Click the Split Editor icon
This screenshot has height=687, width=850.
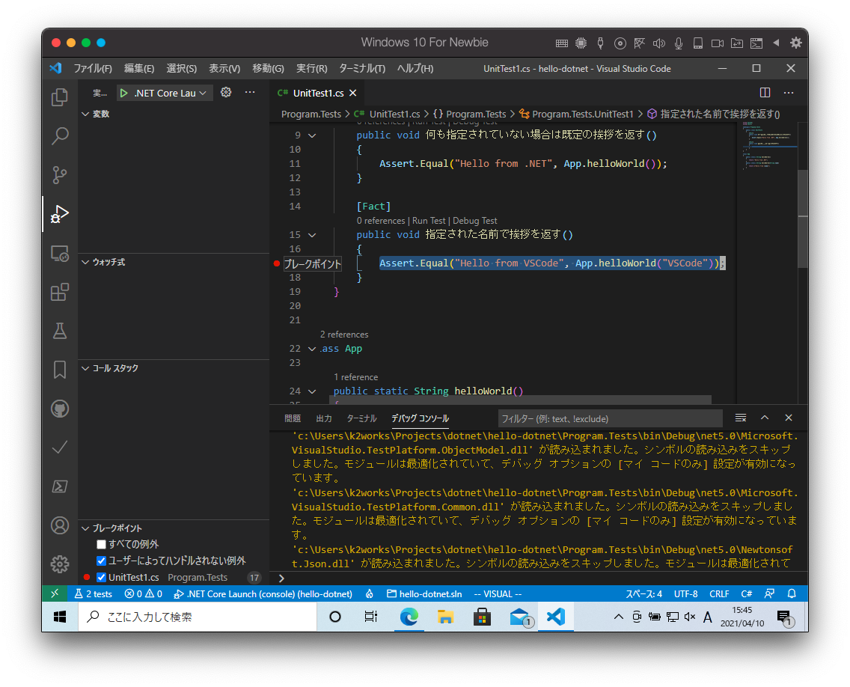tap(765, 93)
